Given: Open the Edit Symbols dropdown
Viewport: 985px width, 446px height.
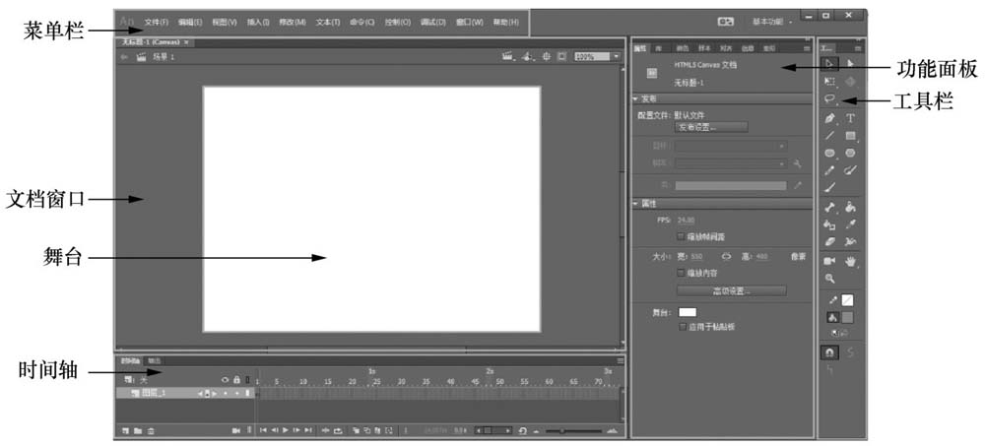Looking at the screenshot, I should coord(526,56).
